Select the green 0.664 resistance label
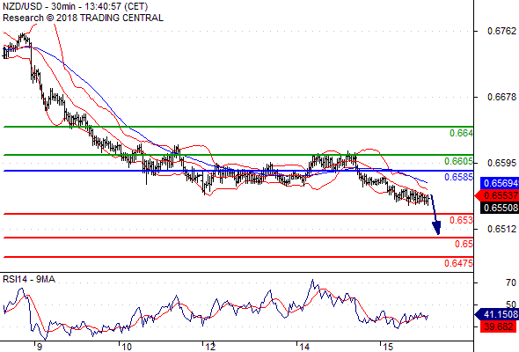Screen dimensions: 519x352 (x=461, y=133)
